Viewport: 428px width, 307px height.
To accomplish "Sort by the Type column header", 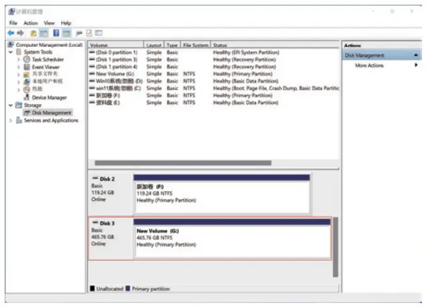I will 172,45.
